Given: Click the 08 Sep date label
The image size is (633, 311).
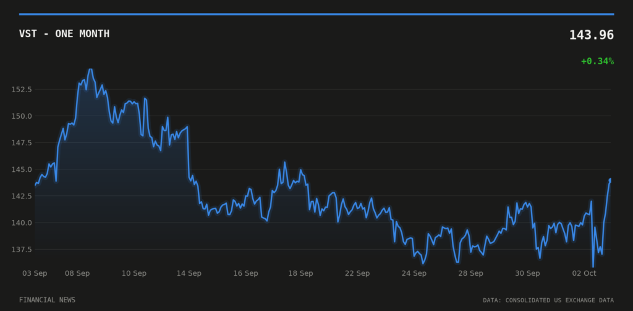Looking at the screenshot, I should pos(77,273).
